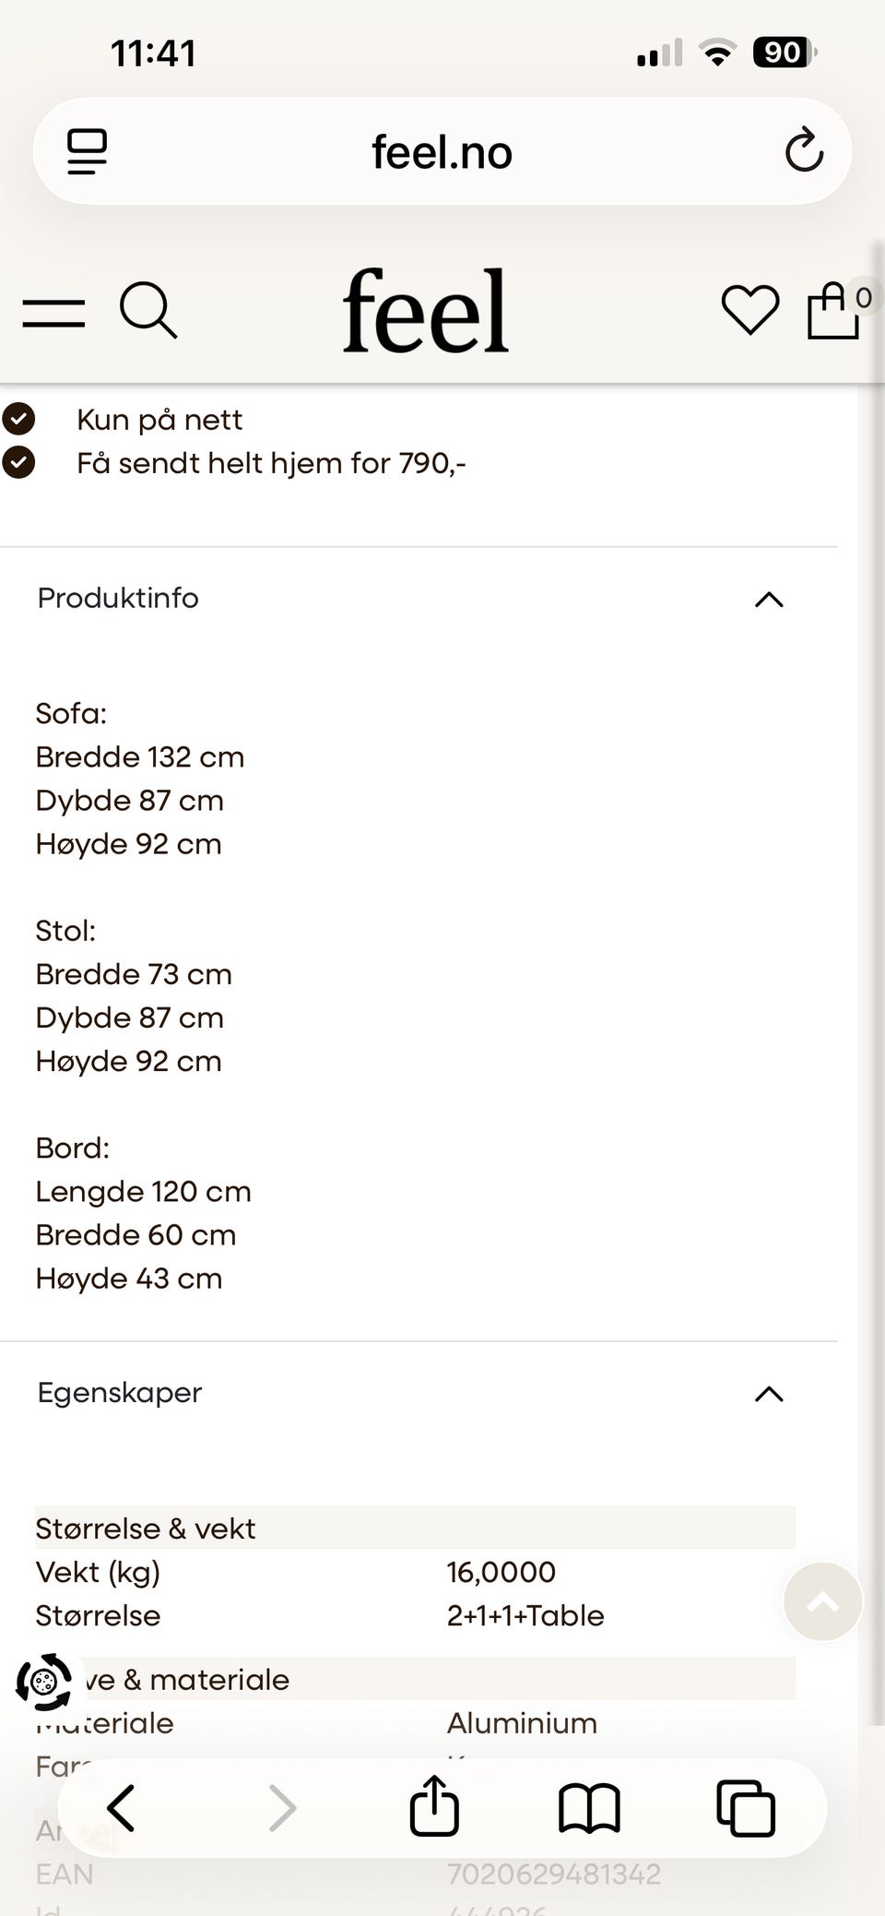Tap the Safari share icon
The height and width of the screenshot is (1916, 885).
(434, 1807)
